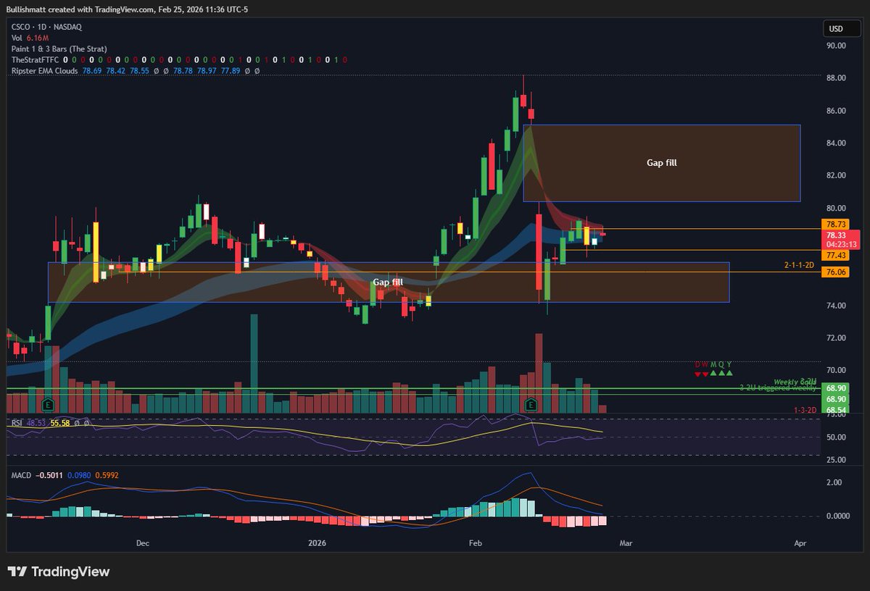
Task: Click the Apr label on time axis
Action: point(800,542)
